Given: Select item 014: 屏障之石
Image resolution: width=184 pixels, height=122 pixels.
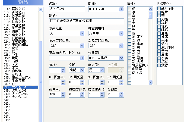Looking at the screenshot, I should tap(21, 9).
